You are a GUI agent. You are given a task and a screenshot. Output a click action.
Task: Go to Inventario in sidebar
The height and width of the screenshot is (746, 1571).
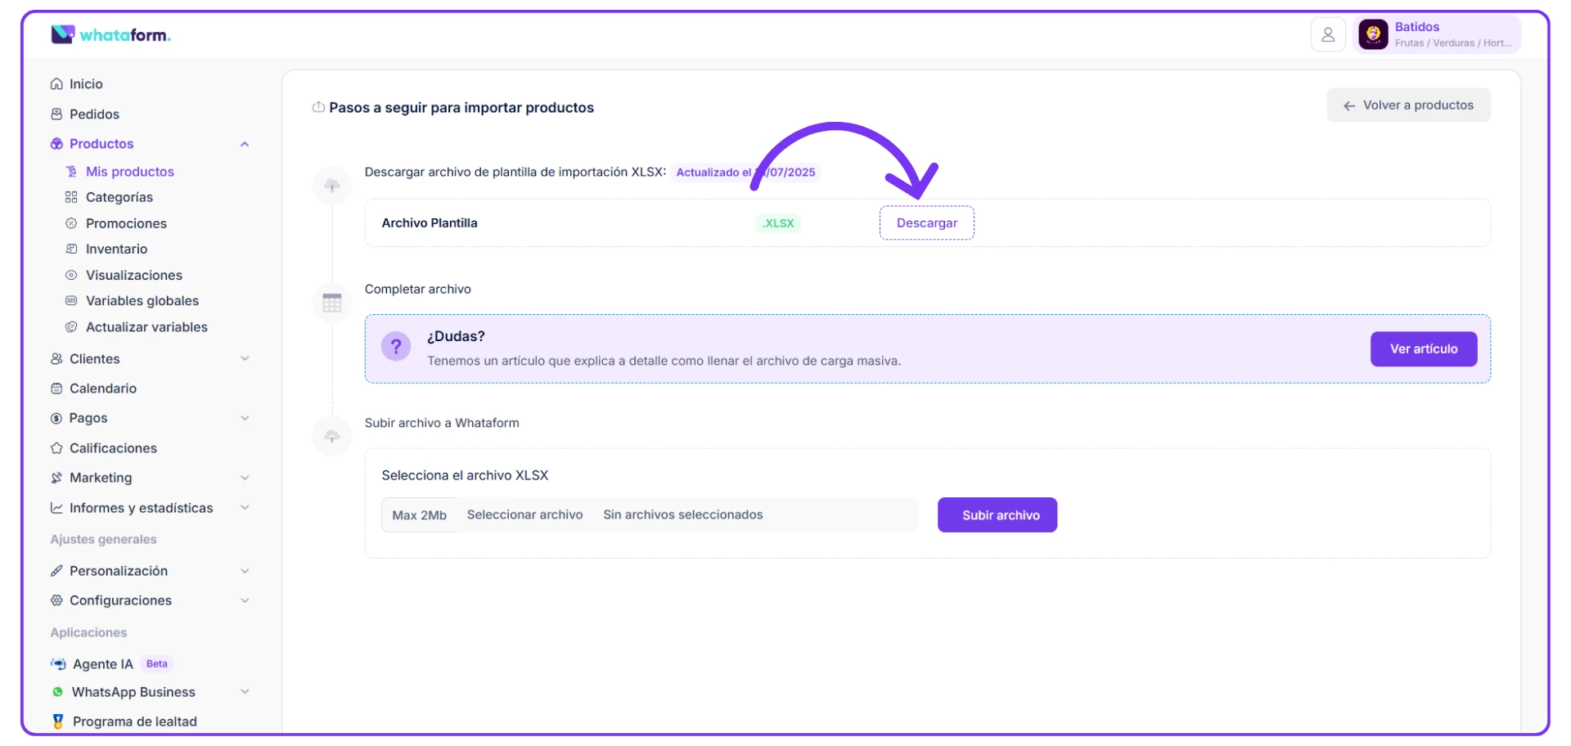pos(116,249)
